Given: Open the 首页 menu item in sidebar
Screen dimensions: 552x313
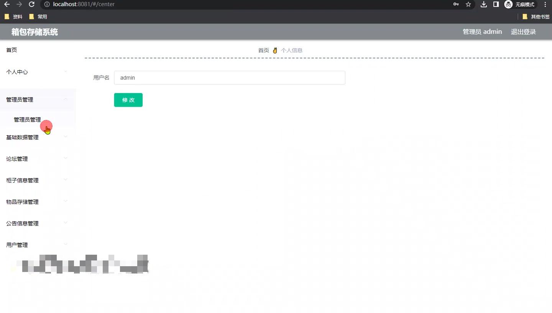Looking at the screenshot, I should pyautogui.click(x=11, y=50).
